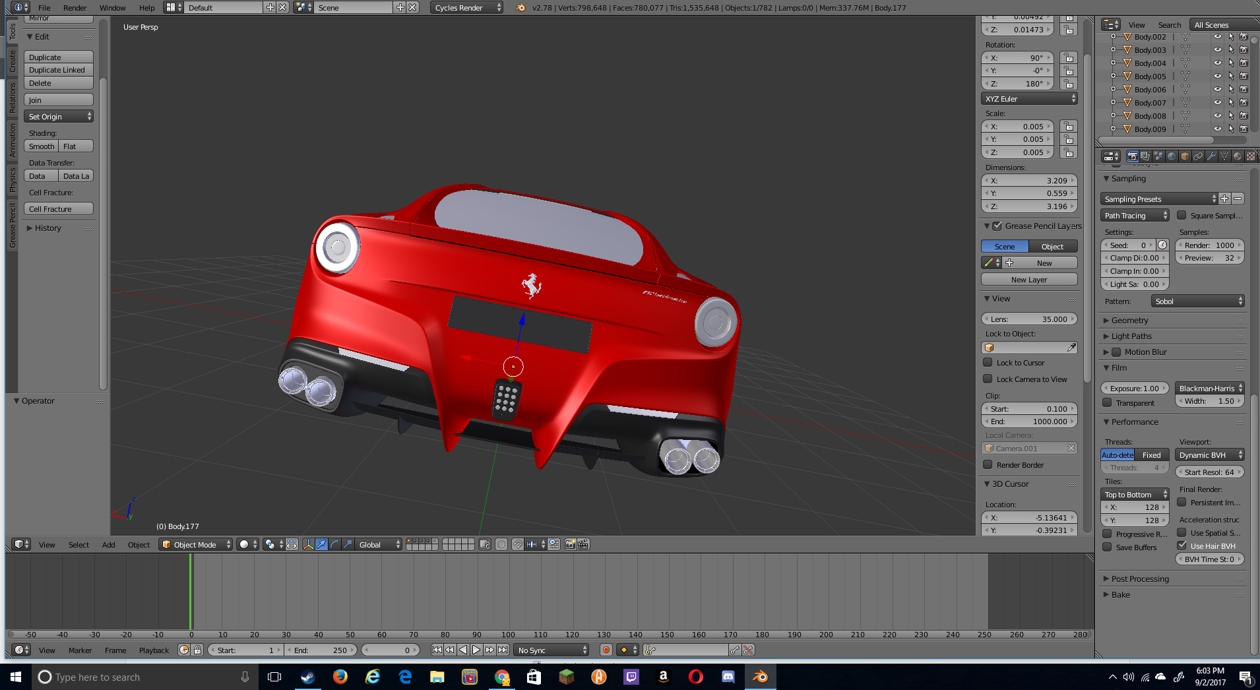Enable the Transparent film checkbox
The image size is (1260, 690).
click(x=1107, y=402)
